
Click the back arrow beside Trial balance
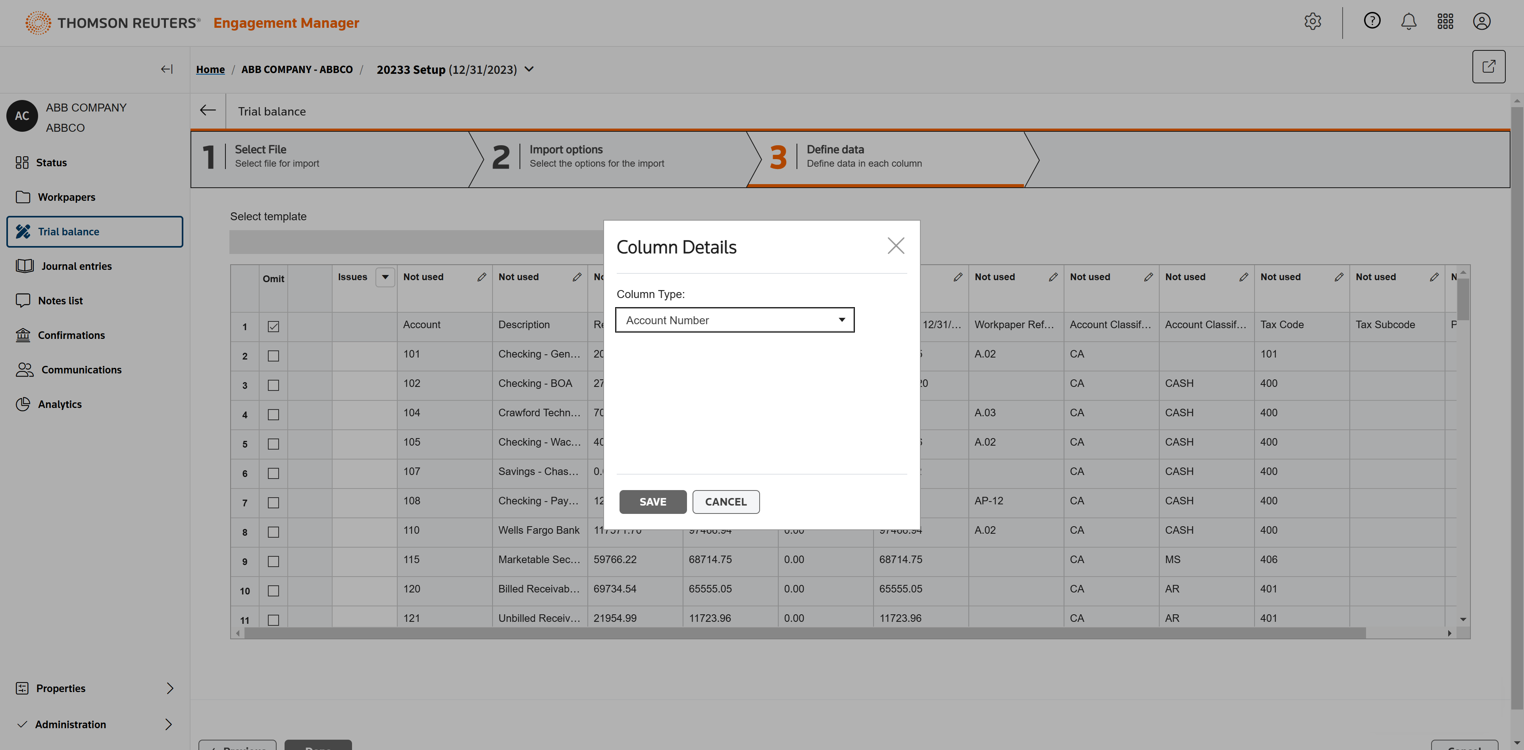(x=208, y=111)
